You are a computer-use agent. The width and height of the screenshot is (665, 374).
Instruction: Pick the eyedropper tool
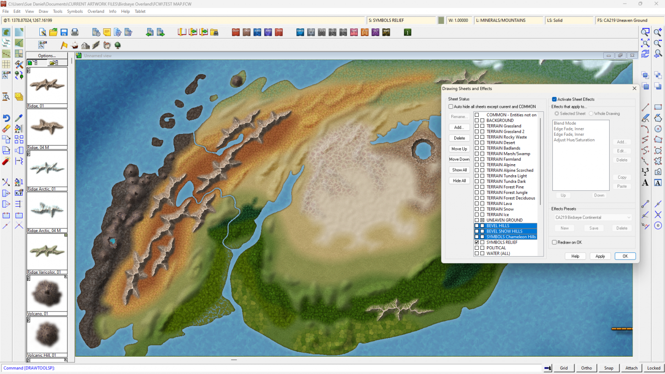click(x=19, y=118)
